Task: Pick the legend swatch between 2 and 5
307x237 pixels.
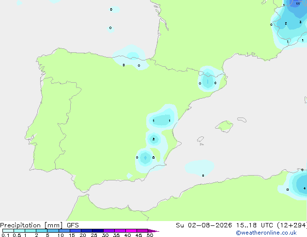Action: point(42,231)
